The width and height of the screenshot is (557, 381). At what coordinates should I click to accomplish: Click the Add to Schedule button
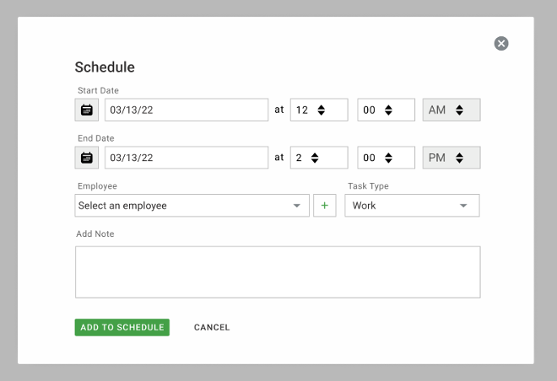point(122,327)
